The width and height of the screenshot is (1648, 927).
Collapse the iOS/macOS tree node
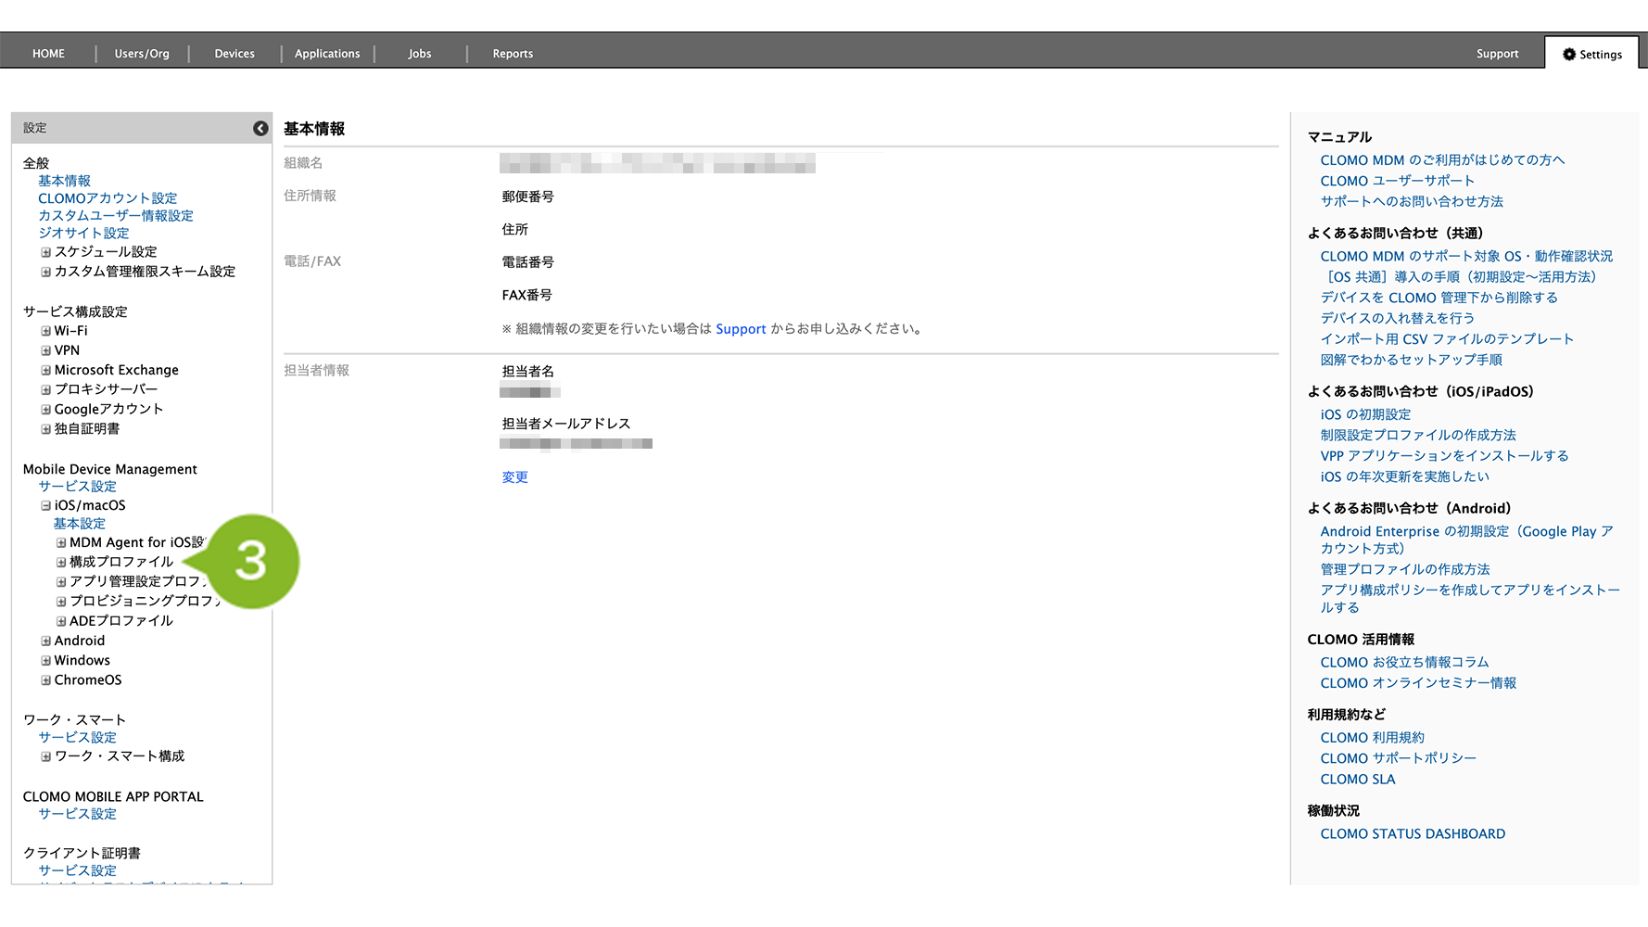(x=45, y=506)
